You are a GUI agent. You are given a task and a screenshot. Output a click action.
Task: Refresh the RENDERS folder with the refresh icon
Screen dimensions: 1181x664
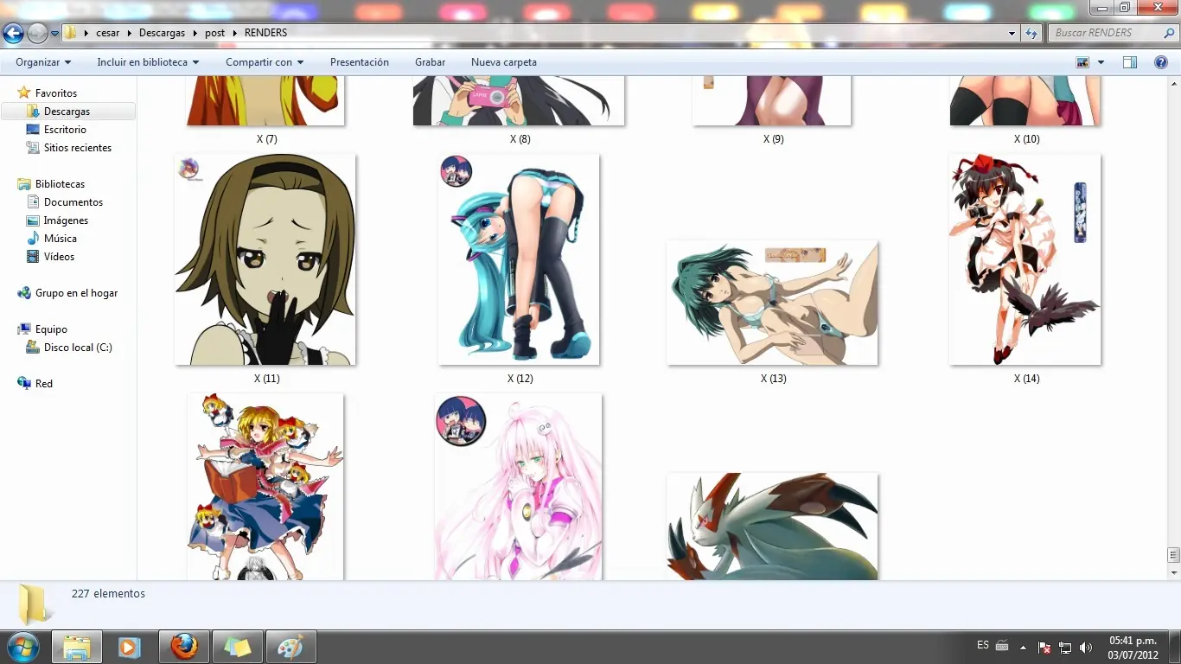(1031, 33)
